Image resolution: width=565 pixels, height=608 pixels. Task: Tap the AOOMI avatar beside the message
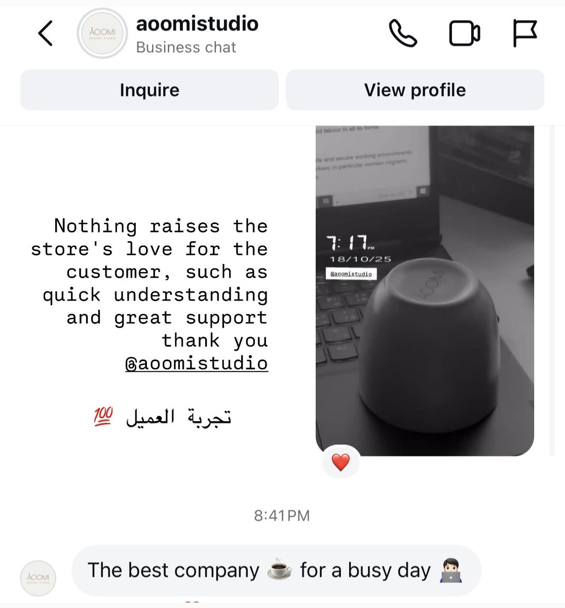(38, 578)
